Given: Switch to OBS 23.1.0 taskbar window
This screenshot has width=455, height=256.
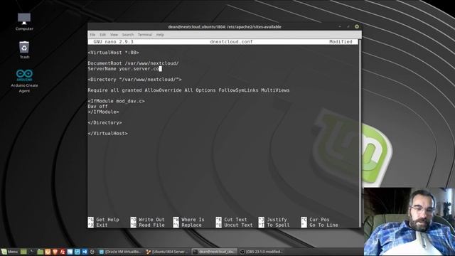Looking at the screenshot, I should pos(261,252).
